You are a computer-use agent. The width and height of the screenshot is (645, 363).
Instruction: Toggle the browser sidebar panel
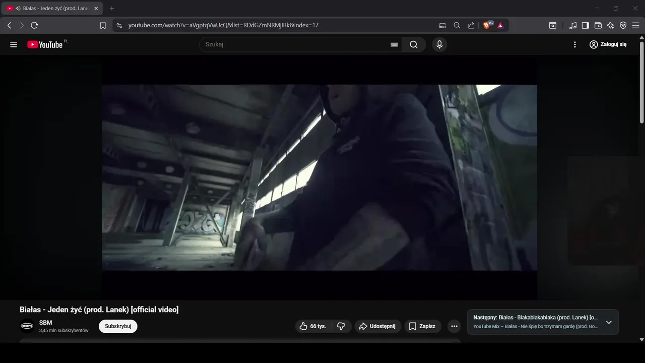tap(585, 25)
